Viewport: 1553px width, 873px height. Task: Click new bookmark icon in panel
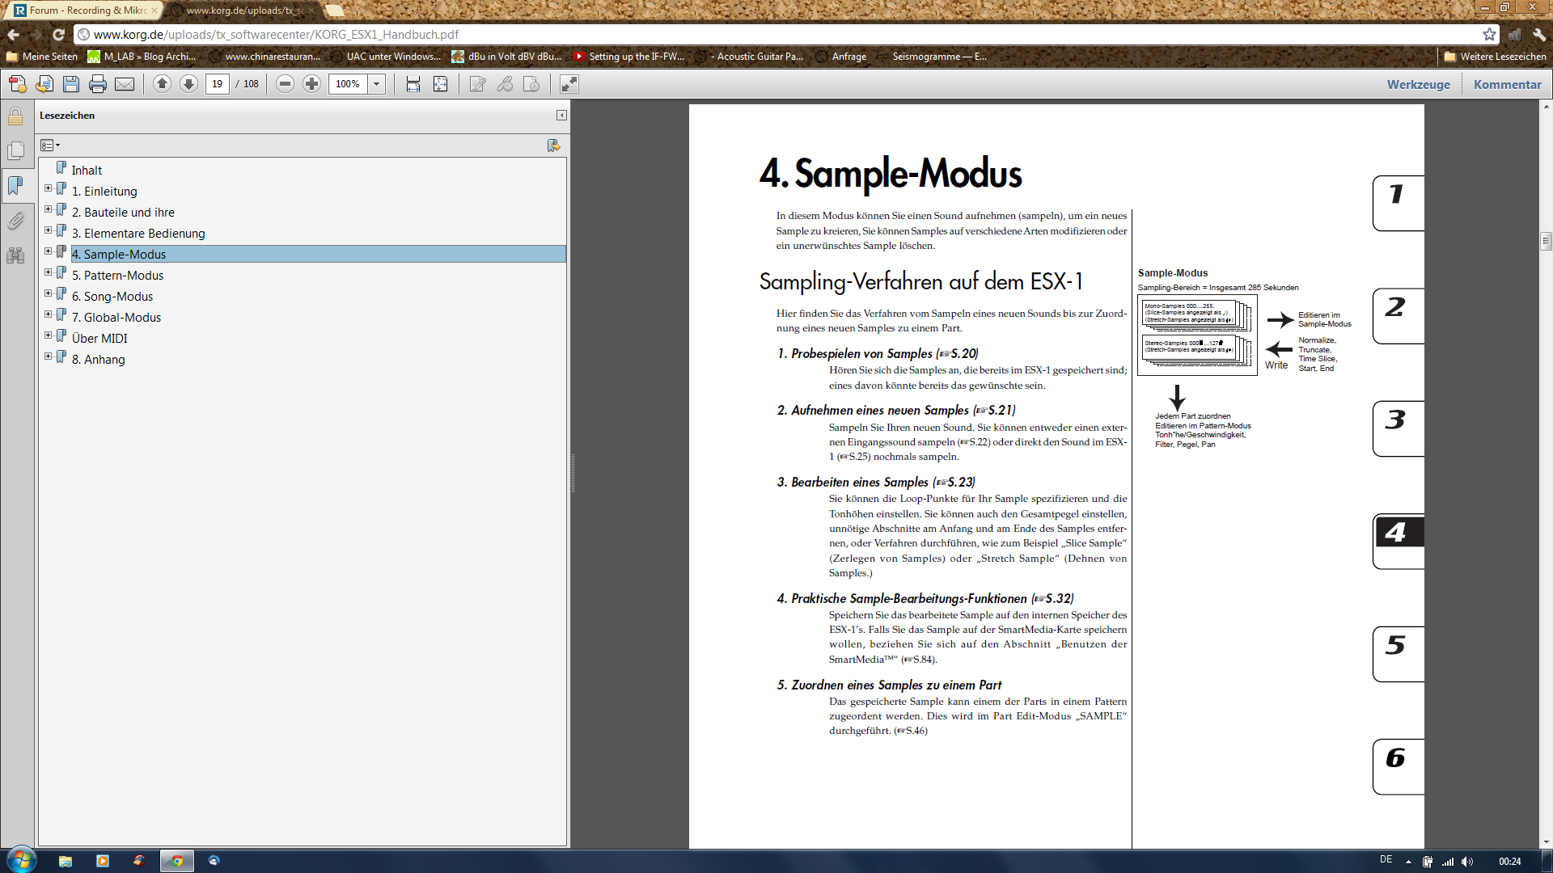click(x=554, y=145)
